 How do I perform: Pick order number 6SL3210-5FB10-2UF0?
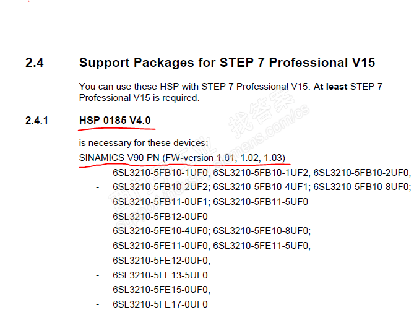click(361, 171)
